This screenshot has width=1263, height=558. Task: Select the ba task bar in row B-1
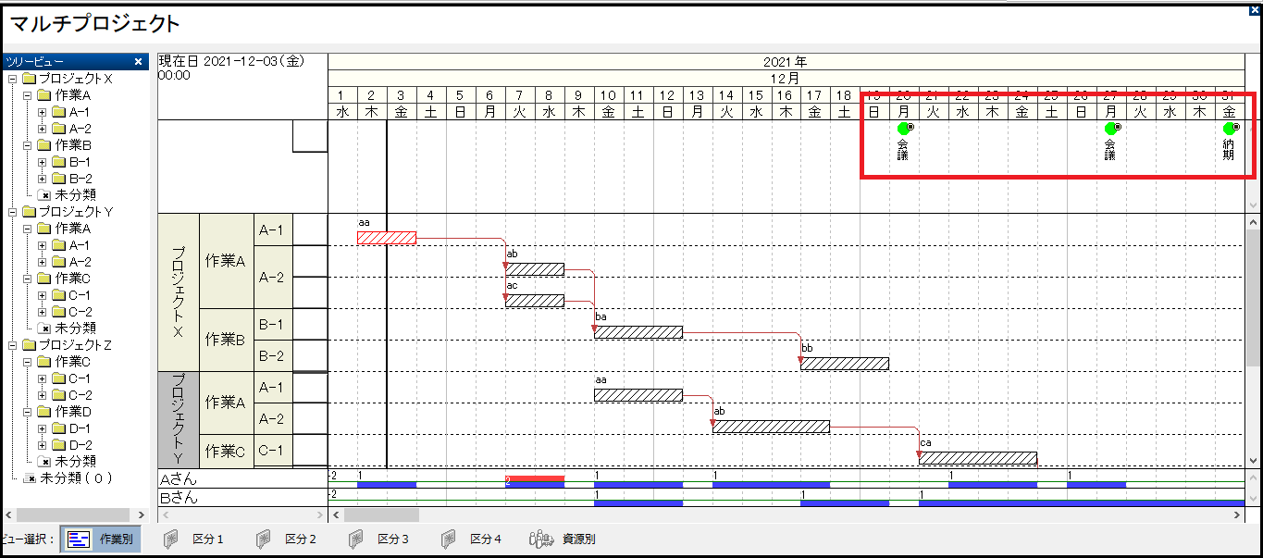point(638,332)
